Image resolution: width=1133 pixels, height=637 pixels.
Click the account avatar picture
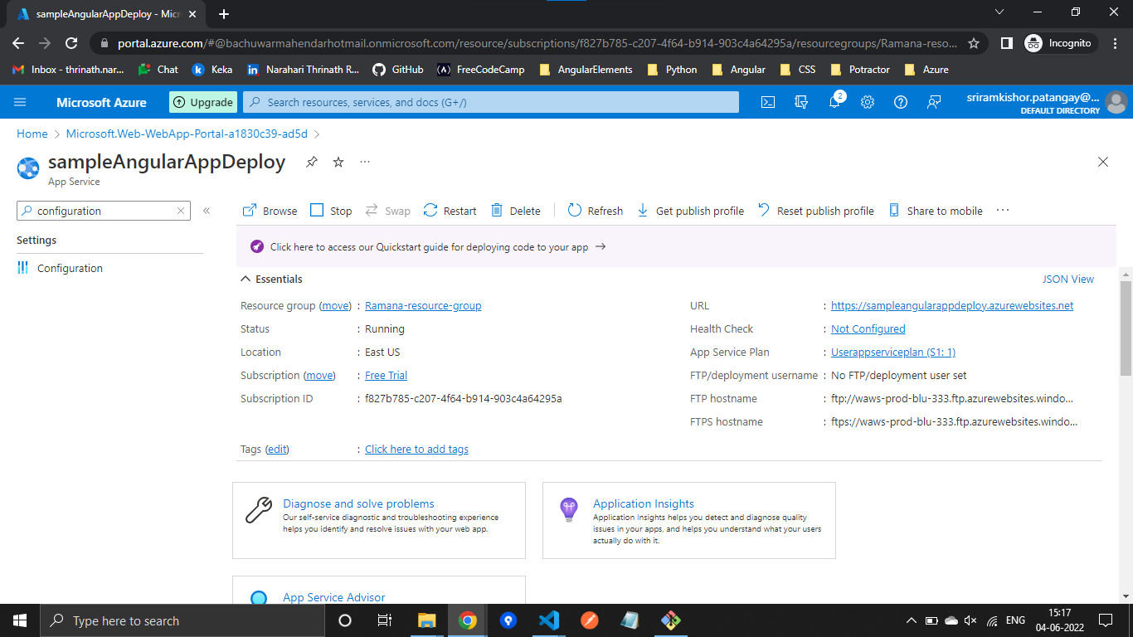pyautogui.click(x=1116, y=102)
